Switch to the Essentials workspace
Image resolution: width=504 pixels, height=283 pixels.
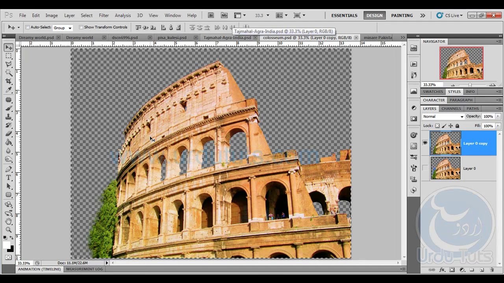pos(344,15)
